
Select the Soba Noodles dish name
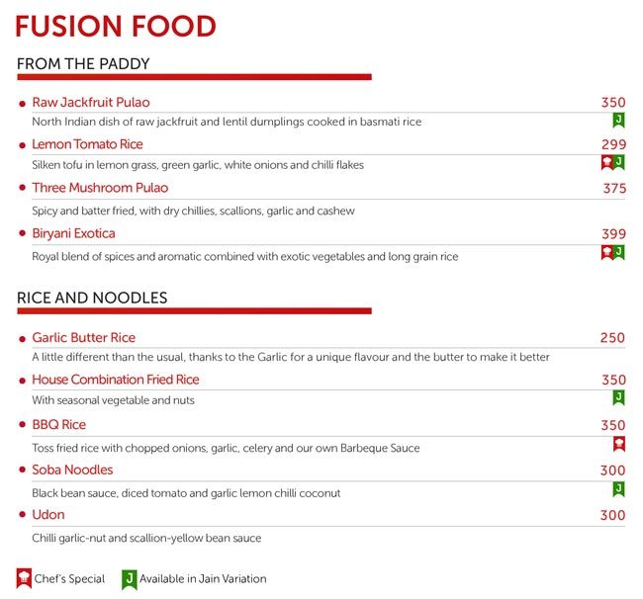pyautogui.click(x=72, y=471)
